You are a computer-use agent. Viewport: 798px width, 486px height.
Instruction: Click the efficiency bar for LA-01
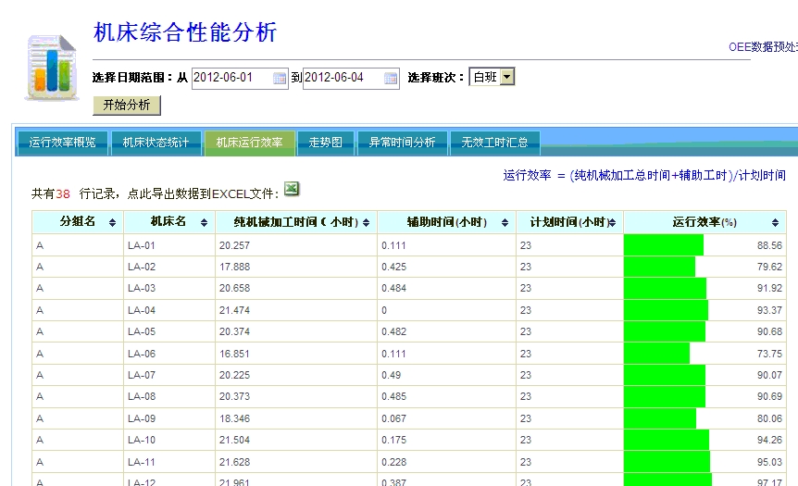coord(664,245)
